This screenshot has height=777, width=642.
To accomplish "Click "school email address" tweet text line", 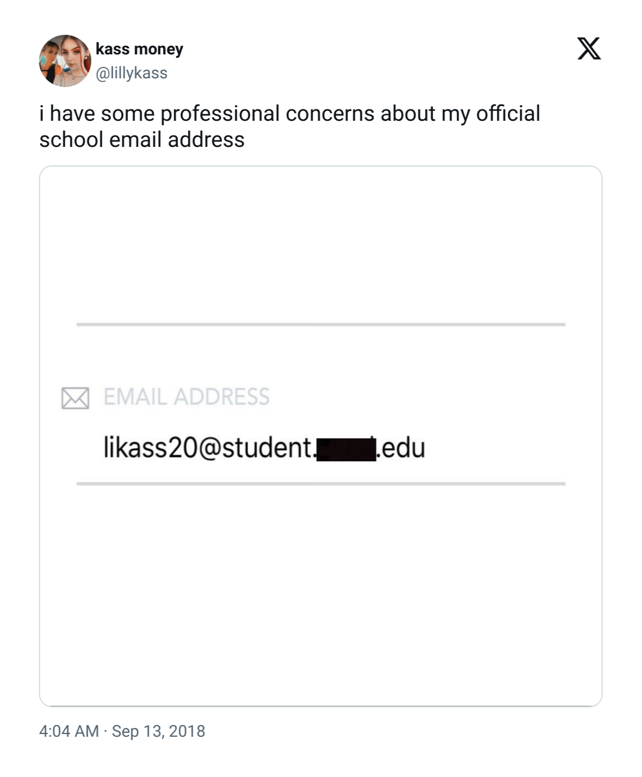I will click(142, 140).
